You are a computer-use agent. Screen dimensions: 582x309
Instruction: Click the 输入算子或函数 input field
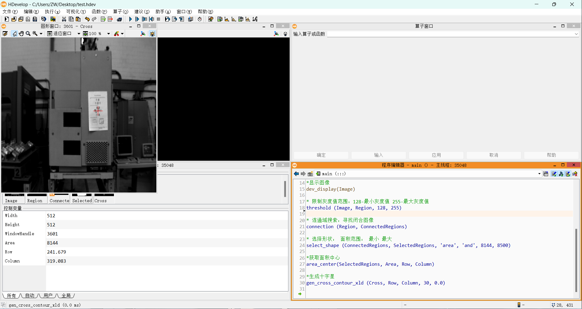pos(451,34)
